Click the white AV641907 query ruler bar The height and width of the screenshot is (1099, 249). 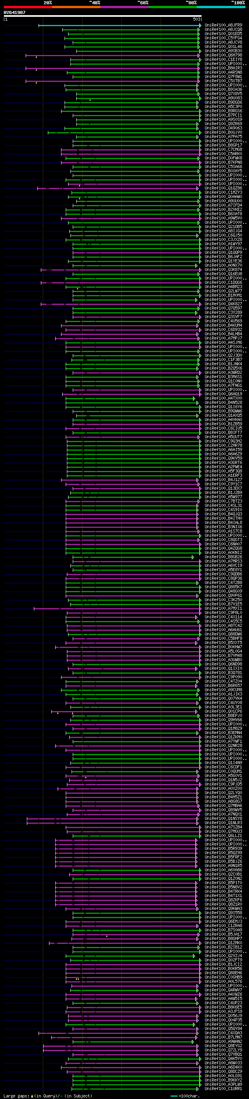click(x=103, y=16)
